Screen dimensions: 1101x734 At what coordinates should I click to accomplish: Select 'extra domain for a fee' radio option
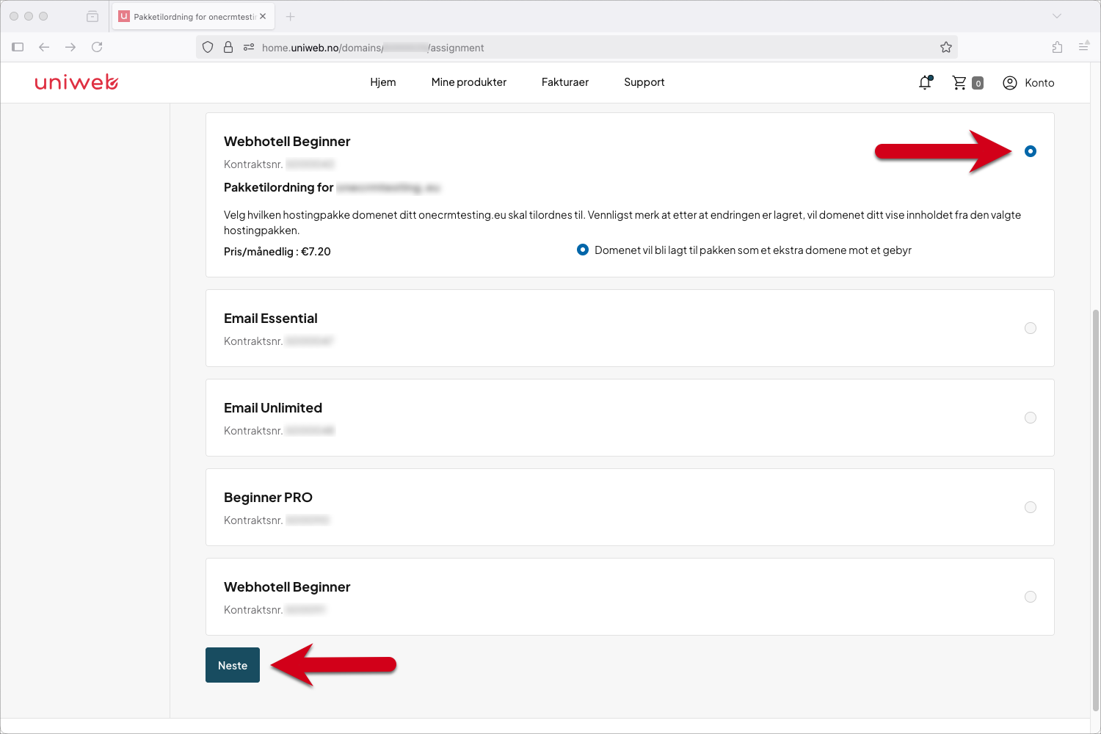pyautogui.click(x=583, y=250)
